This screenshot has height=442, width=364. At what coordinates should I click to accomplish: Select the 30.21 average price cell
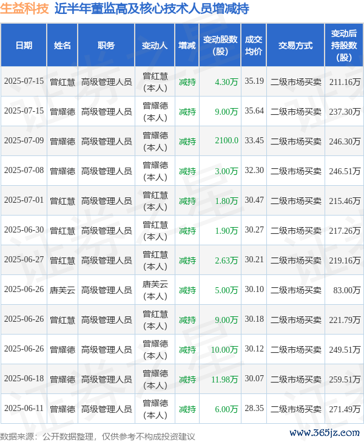coord(254,259)
